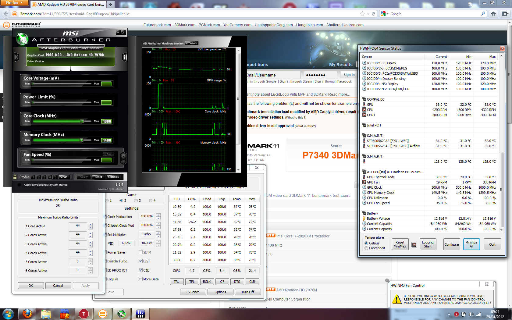Viewport: 512px width, 320px height.
Task: Click the Firefox home button
Action: (493, 14)
